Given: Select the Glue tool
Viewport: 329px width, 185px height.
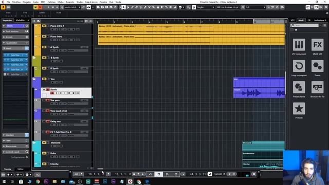Looking at the screenshot, I should (x=145, y=7).
